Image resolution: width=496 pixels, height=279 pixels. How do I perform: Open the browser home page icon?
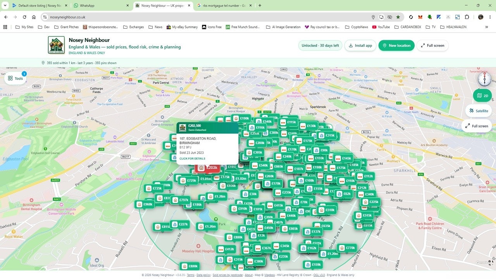(x=34, y=17)
